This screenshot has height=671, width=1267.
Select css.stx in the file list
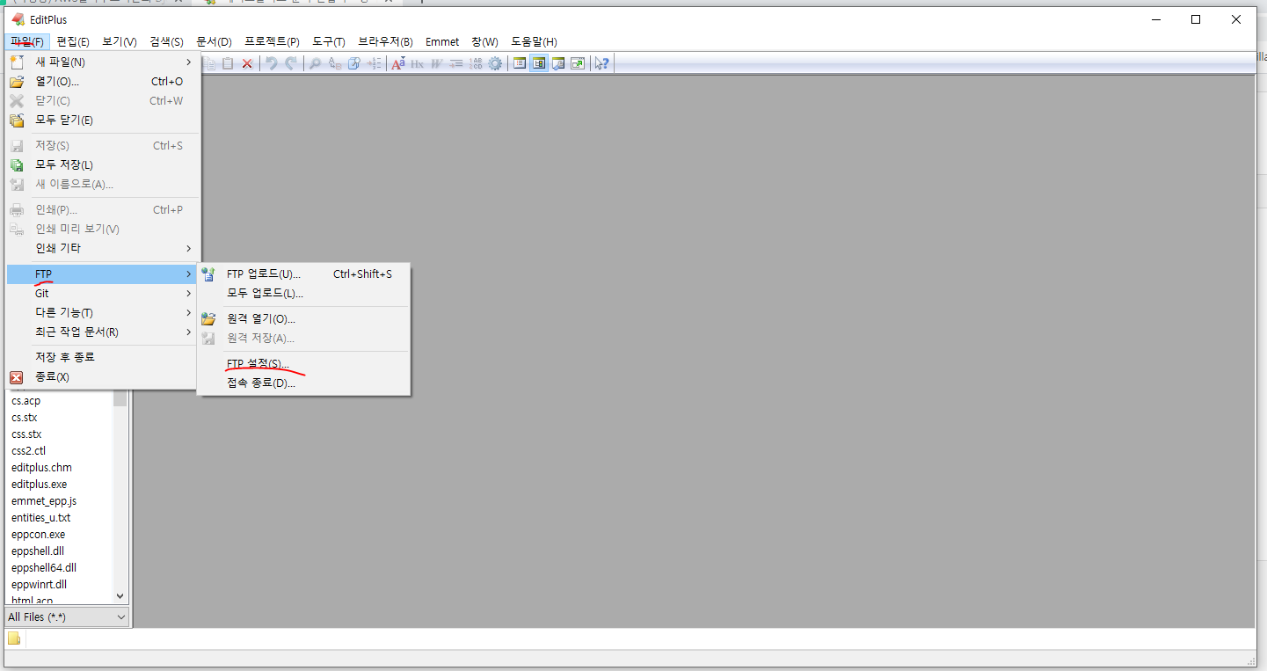26,434
